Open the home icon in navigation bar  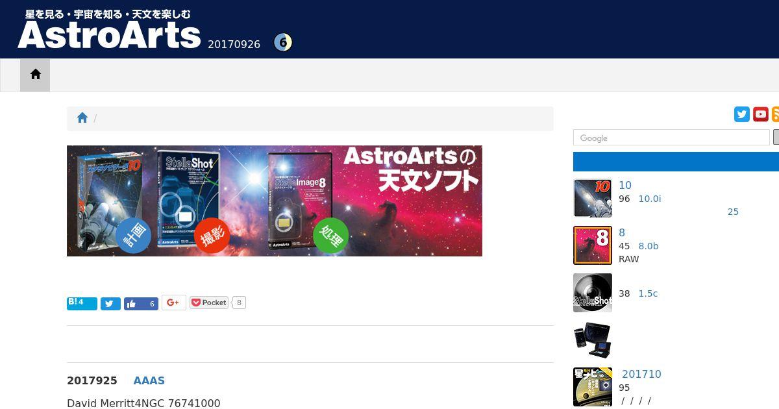[x=35, y=75]
